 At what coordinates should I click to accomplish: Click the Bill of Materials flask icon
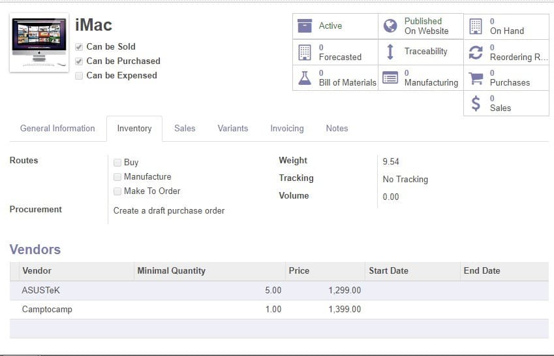[305, 78]
